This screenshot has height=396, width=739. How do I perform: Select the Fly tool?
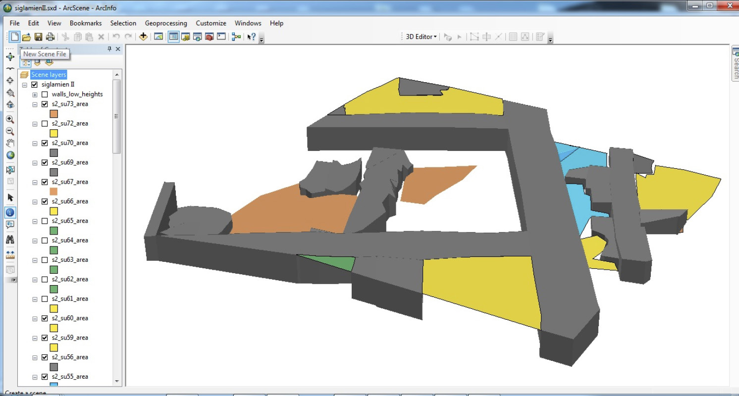[x=10, y=69]
